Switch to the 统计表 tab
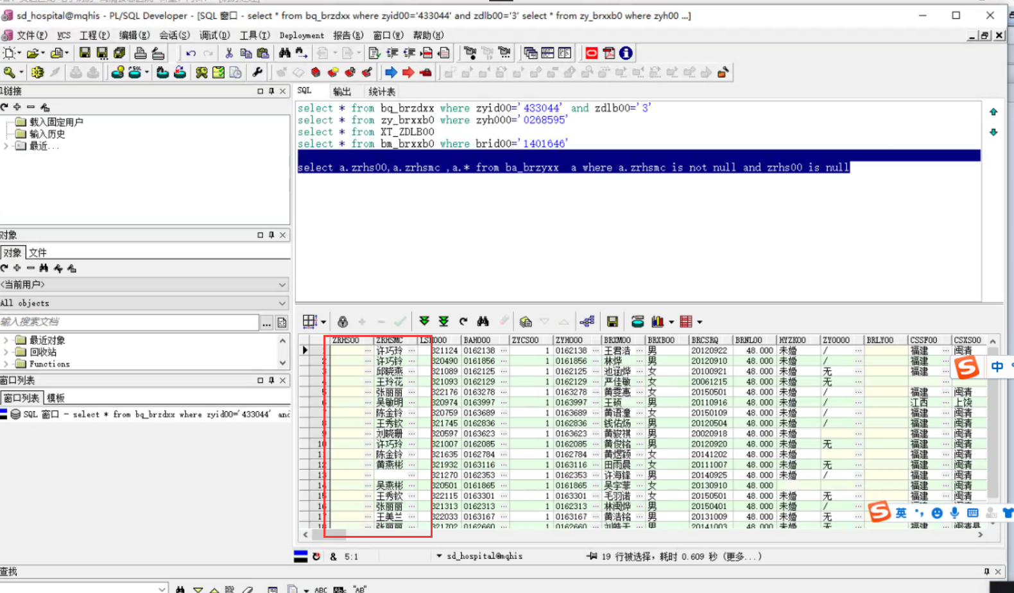 (381, 92)
